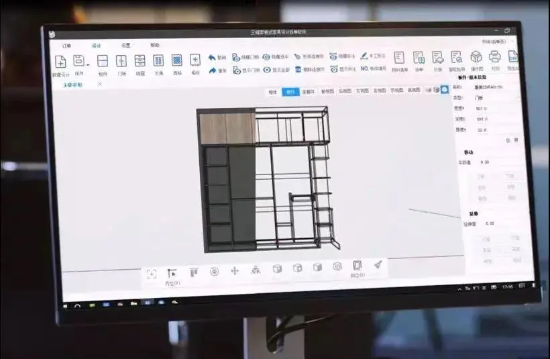Viewport: 550px width, 359px height.
Task: Click the delete connectors trash icon
Action: click(x=298, y=69)
